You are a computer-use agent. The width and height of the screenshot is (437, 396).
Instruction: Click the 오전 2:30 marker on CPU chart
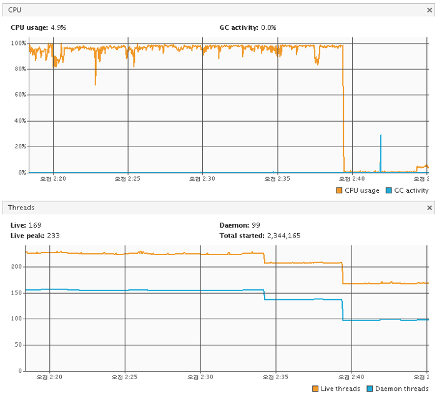tap(202, 178)
